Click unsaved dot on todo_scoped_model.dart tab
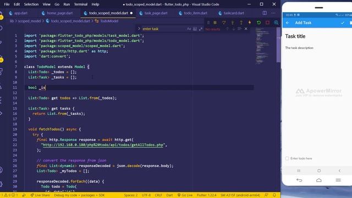This screenshot has width=352, height=198. coord(131,13)
